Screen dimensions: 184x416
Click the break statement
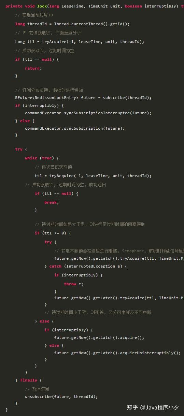[x=52, y=202]
